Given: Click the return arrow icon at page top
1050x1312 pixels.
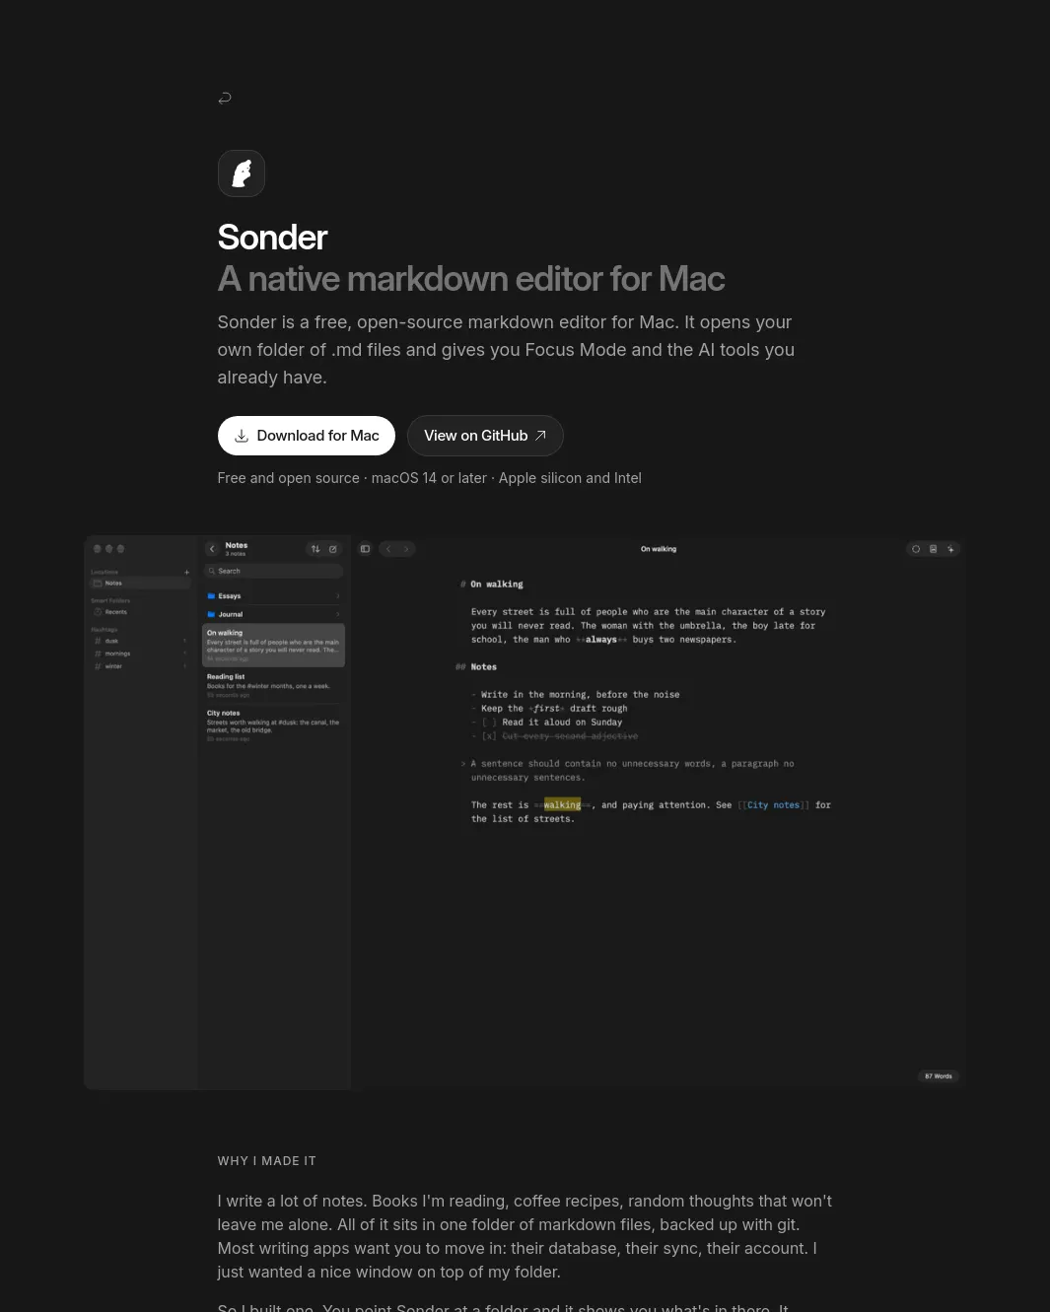Looking at the screenshot, I should 225,98.
